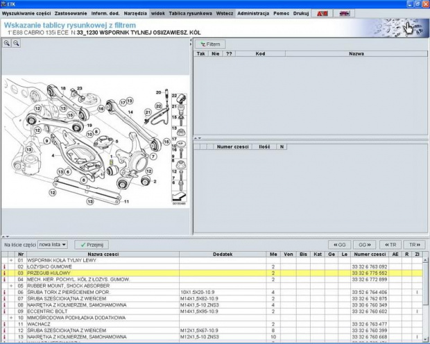Image resolution: width=430 pixels, height=344 pixels.
Task: Open the widok menu
Action: [158, 13]
